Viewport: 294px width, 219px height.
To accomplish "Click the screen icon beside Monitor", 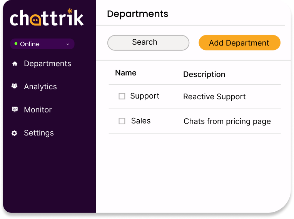I will [15, 110].
